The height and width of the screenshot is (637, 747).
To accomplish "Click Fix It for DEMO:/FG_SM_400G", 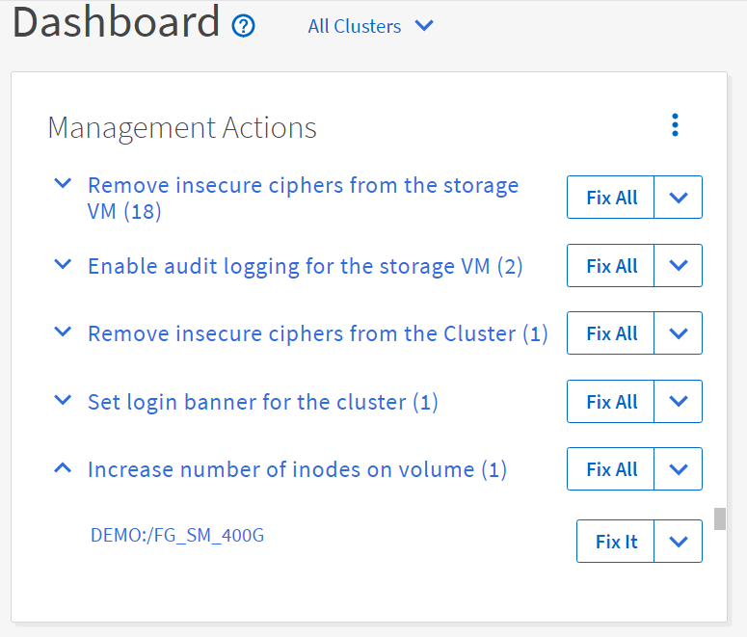I will pos(616,542).
